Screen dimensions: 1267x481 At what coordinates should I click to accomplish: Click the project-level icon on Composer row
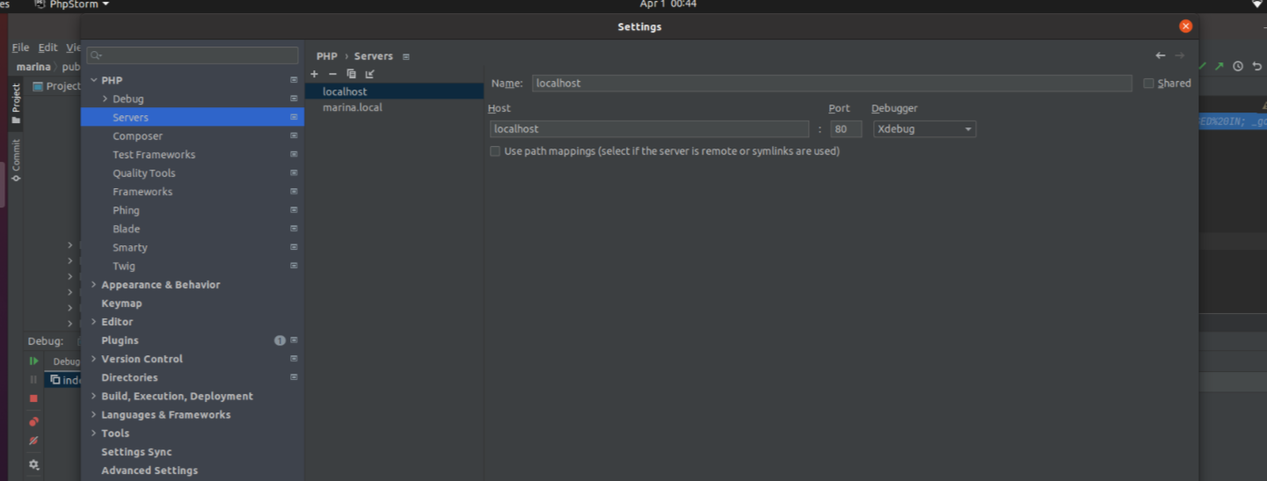coord(294,135)
